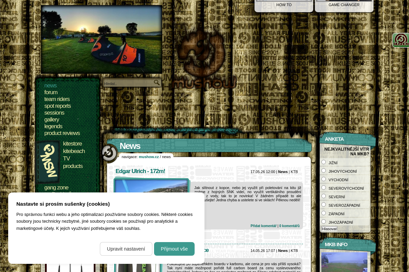Open the MKB INFO webcam image

345,262
